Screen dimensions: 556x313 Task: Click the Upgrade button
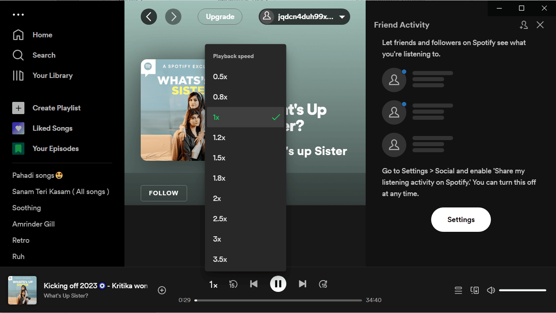coord(220,17)
